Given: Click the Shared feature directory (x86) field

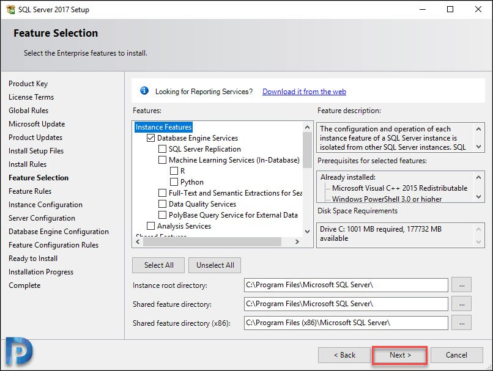Looking at the screenshot, I should point(346,323).
